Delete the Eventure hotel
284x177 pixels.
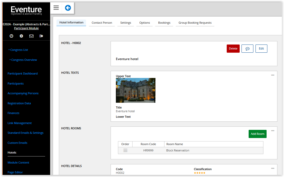tap(233, 49)
